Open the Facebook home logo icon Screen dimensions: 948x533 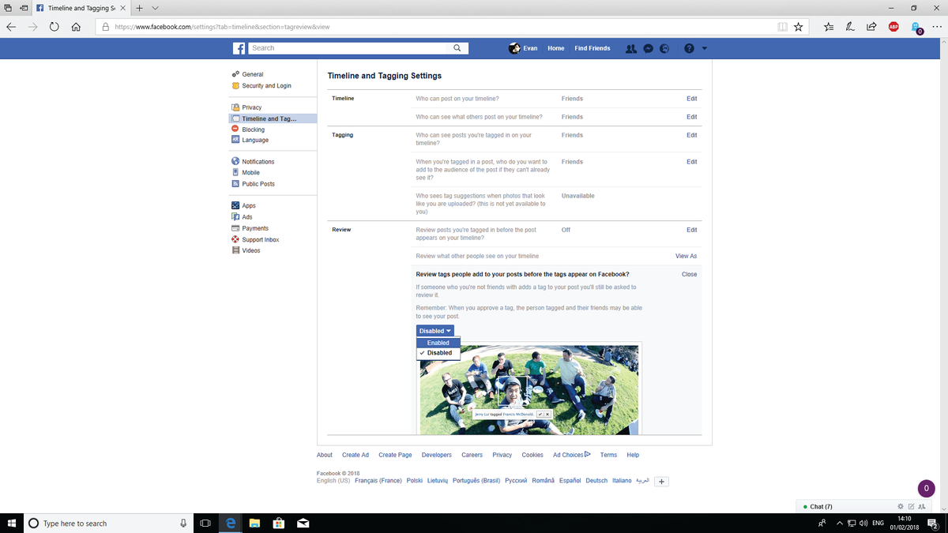pyautogui.click(x=239, y=48)
